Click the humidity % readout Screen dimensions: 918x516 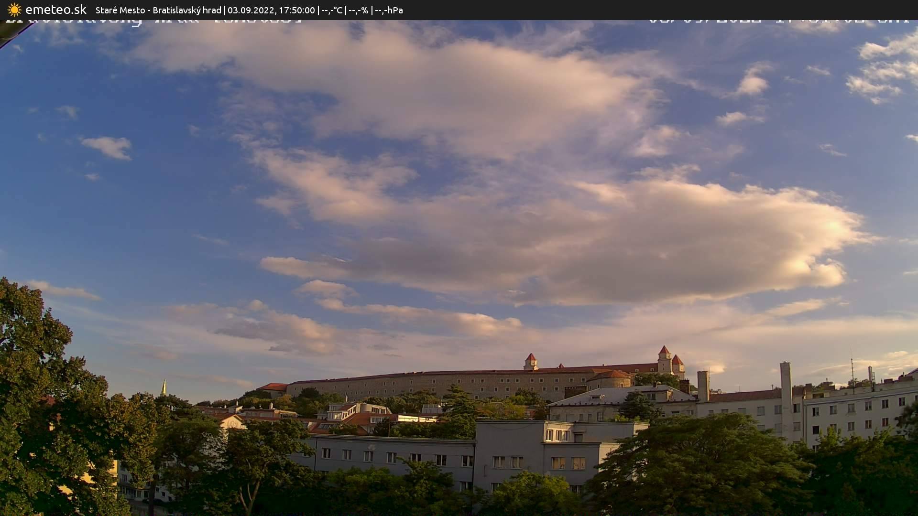tap(359, 10)
